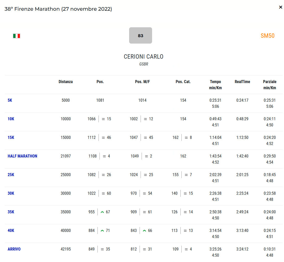Open the 25K split label
This screenshot has height=262, width=284.
[x=11, y=175]
